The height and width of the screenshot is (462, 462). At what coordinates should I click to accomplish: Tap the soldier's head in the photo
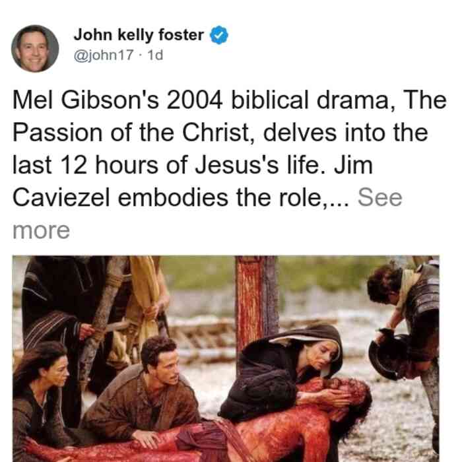click(x=385, y=283)
